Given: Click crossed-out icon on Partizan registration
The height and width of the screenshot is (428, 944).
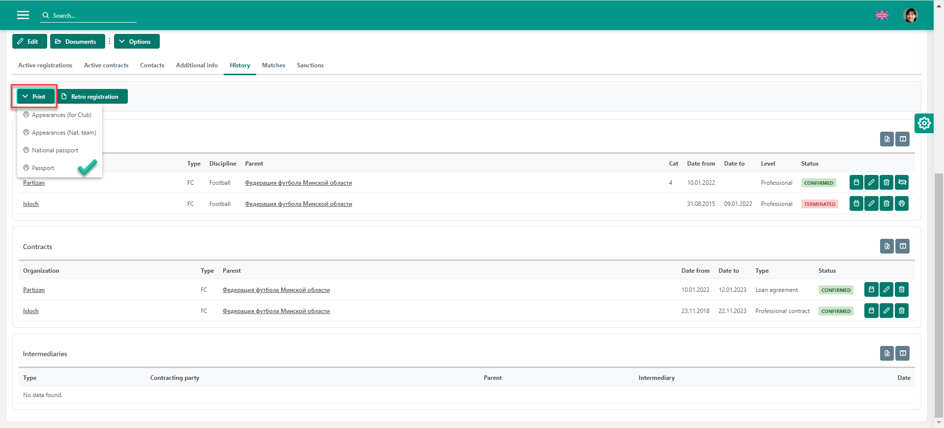Looking at the screenshot, I should (901, 182).
